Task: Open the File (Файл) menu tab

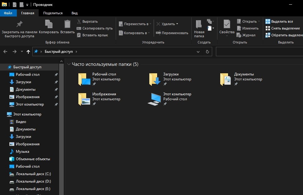Action: tap(8, 13)
